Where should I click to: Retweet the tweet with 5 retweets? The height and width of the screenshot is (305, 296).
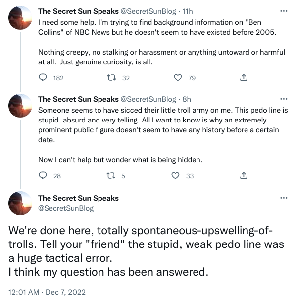[111, 176]
